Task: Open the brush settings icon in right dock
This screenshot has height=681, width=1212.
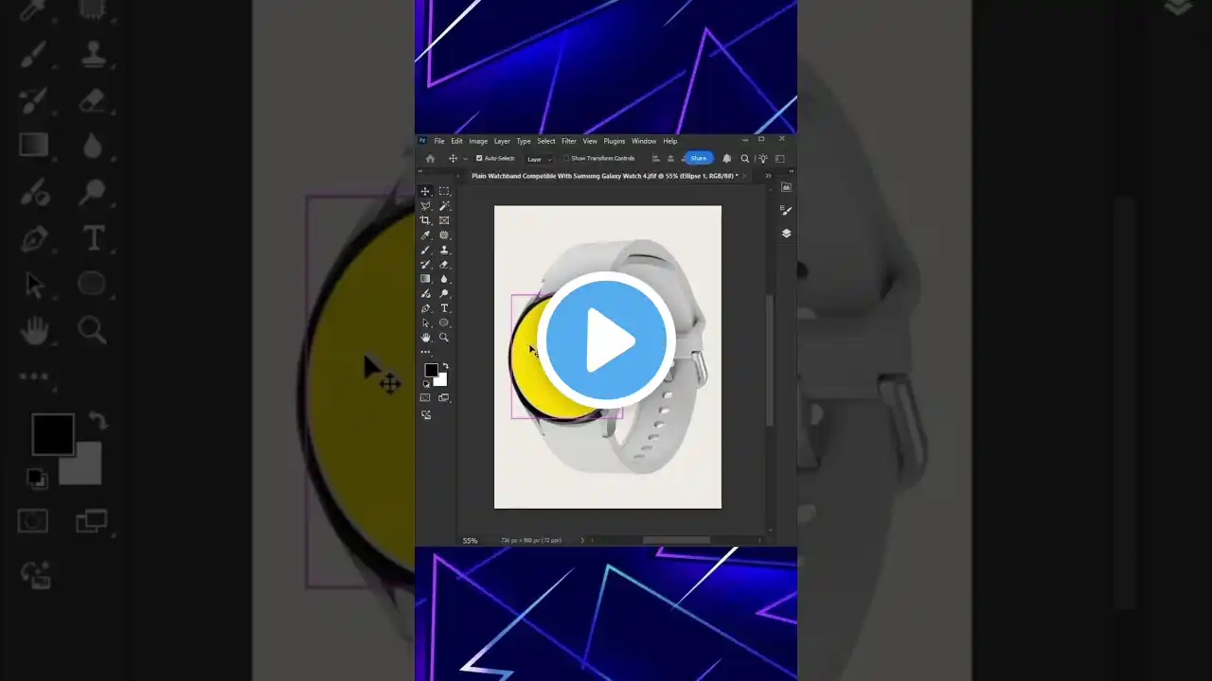Action: tap(786, 210)
